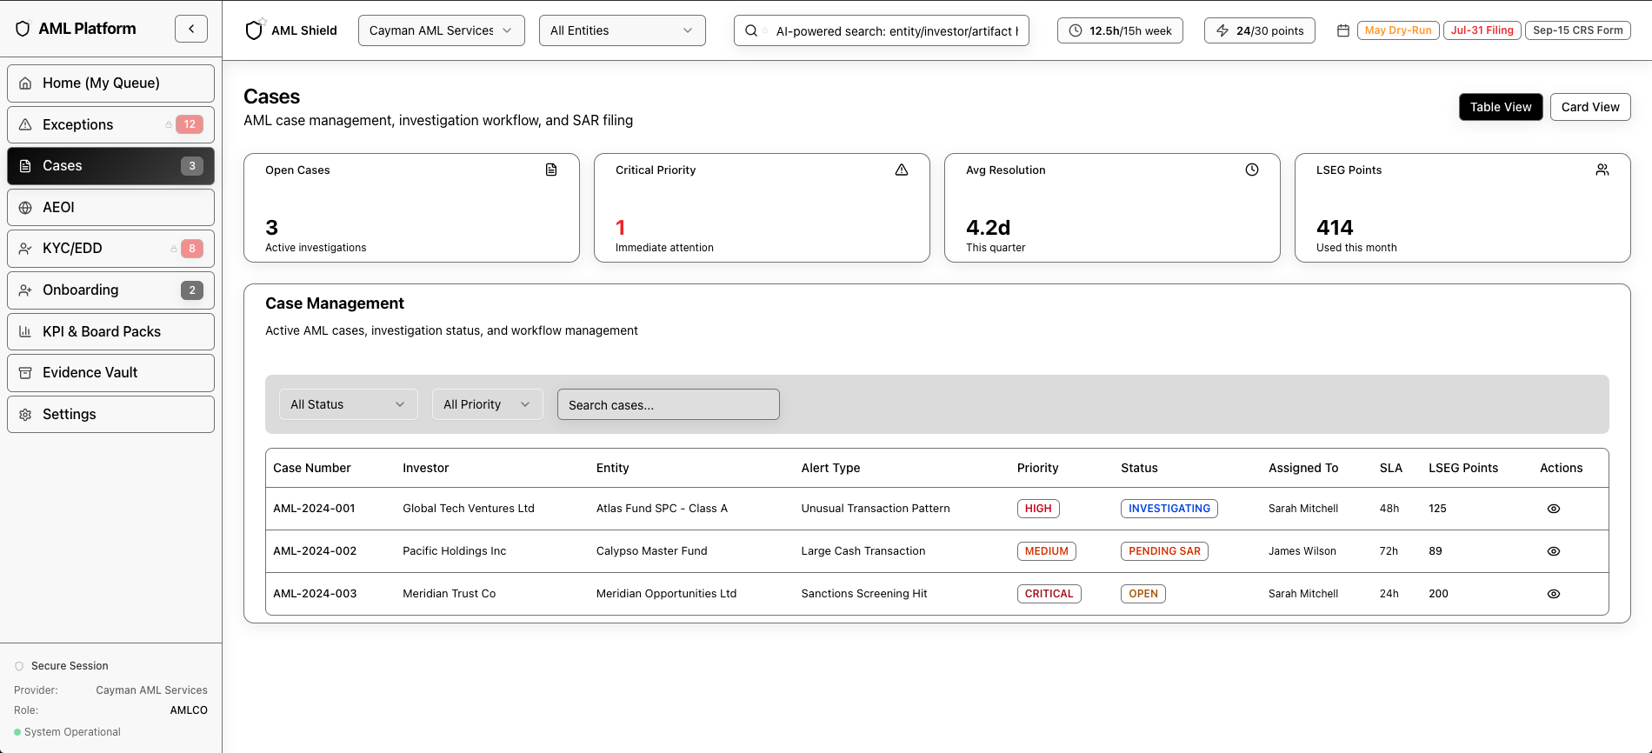This screenshot has width=1652, height=753.
Task: View case AML-2024-003 with eye icon
Action: pos(1554,594)
